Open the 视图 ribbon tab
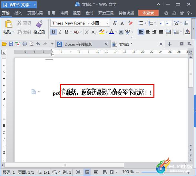Screen dimensions: 196x176 tap(77, 13)
